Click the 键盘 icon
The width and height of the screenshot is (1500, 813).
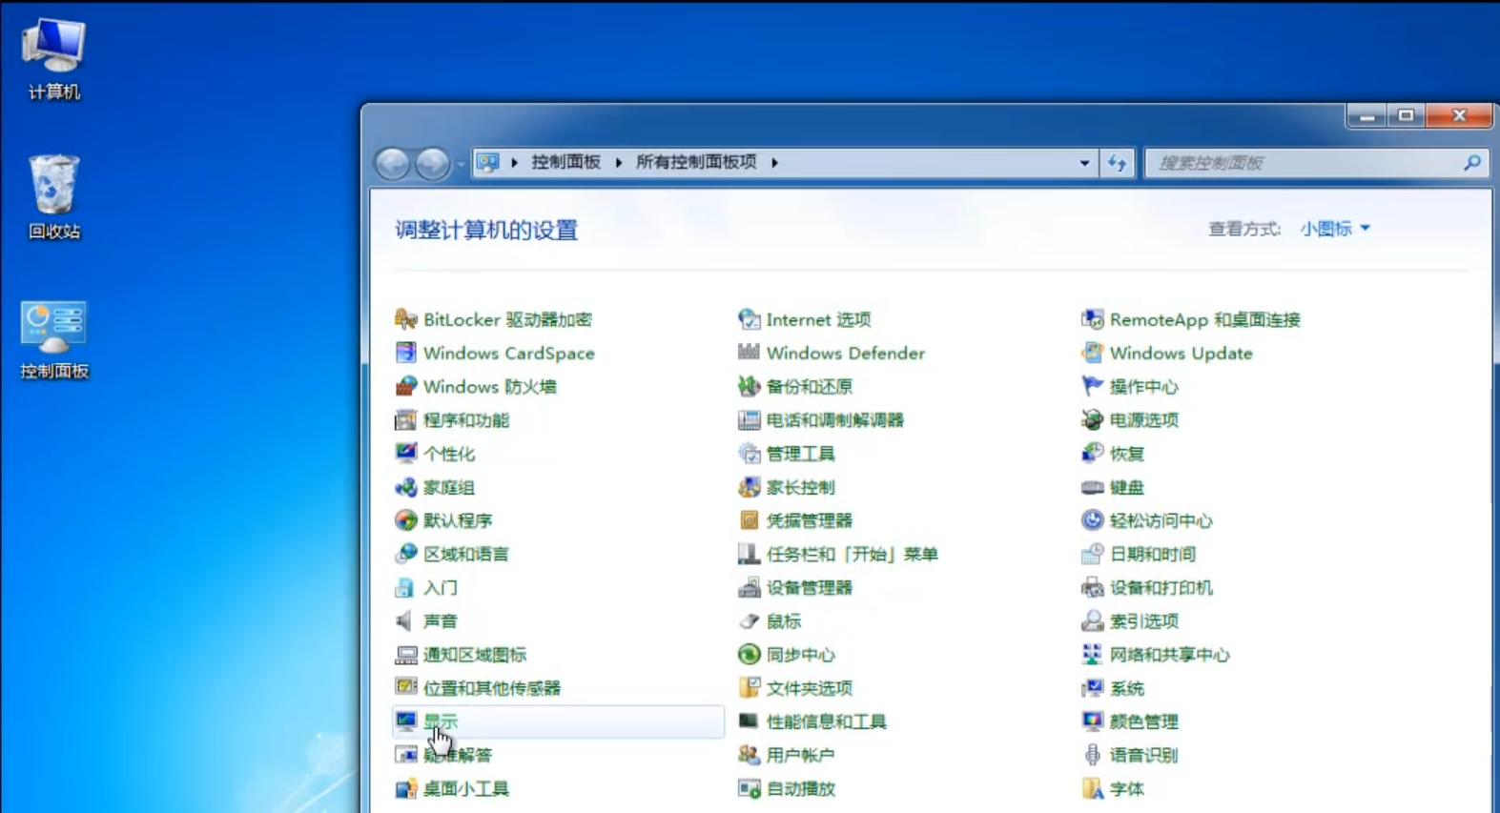pyautogui.click(x=1092, y=487)
